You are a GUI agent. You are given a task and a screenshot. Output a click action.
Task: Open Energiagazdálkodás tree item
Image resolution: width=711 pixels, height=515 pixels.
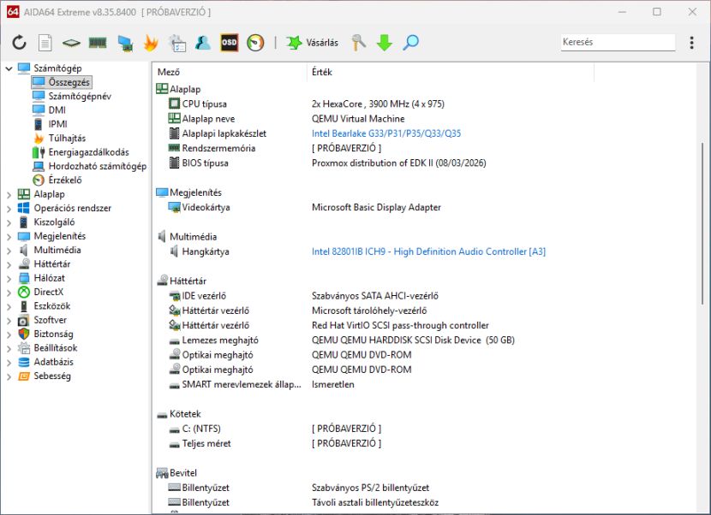coord(81,152)
